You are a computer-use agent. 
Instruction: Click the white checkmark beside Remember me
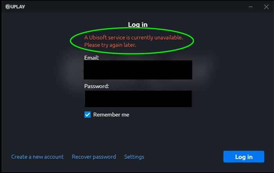[88, 115]
